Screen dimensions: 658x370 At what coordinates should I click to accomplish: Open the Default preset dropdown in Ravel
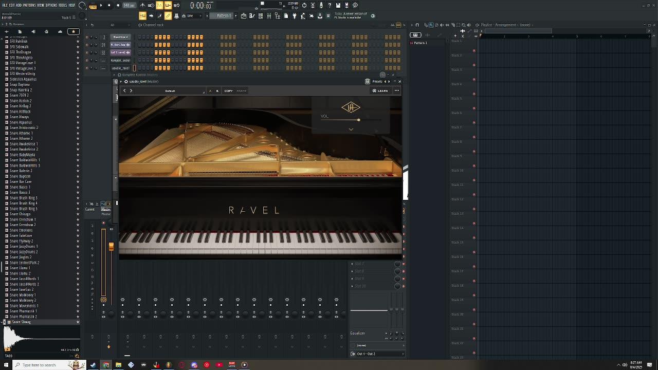(x=171, y=91)
